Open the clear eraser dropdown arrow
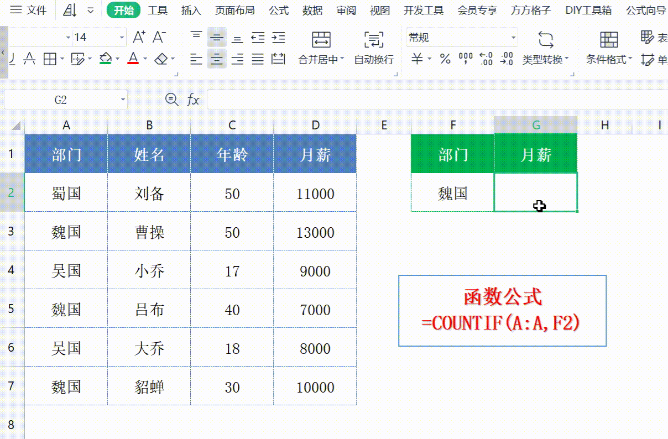 click(x=173, y=59)
